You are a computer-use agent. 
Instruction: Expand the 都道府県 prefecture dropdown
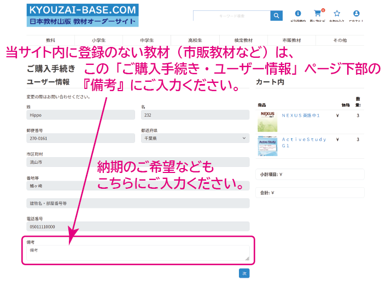195,139
